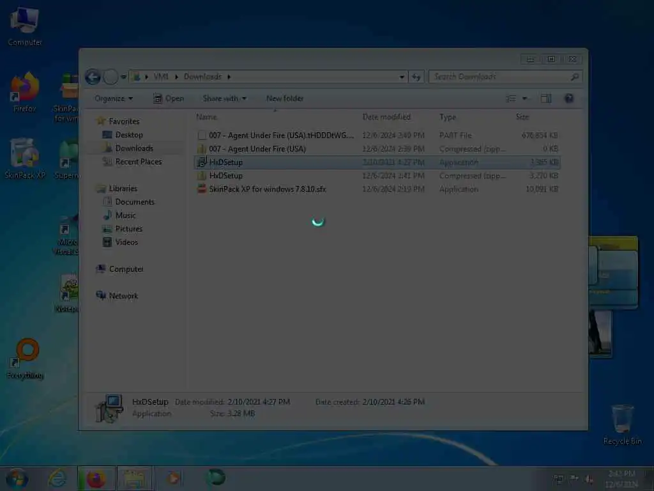Click the Back navigation arrow

(x=93, y=77)
